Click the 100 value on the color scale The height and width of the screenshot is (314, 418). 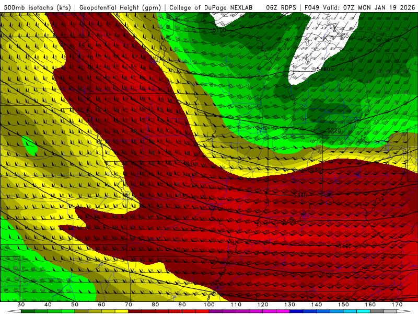[210, 305]
